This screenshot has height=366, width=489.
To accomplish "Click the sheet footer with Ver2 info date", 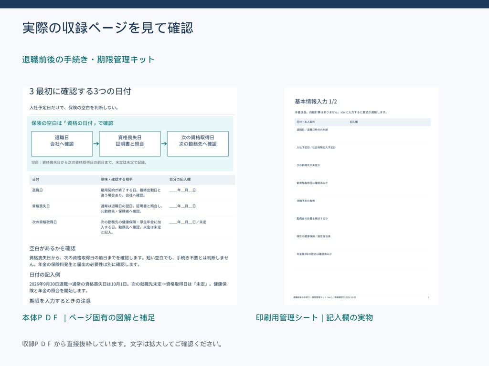I will [x=324, y=297].
